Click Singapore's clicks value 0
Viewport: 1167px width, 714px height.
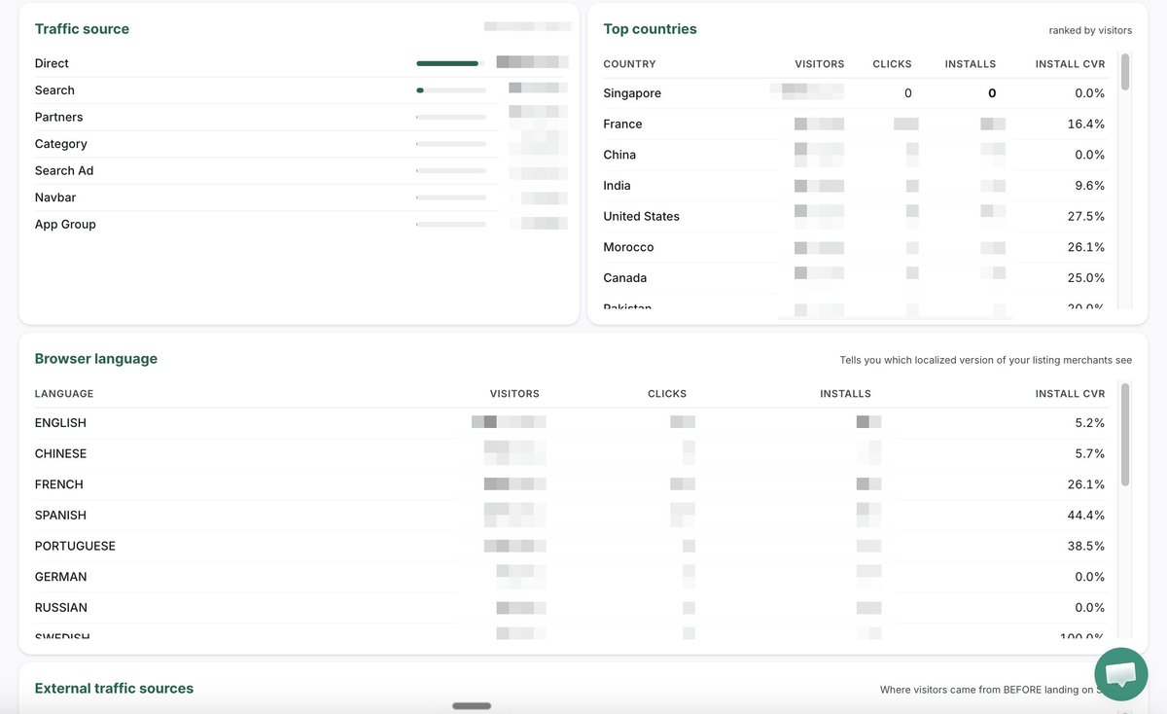pyautogui.click(x=908, y=93)
